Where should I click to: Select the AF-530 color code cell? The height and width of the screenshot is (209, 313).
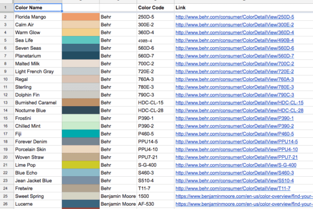[x=155, y=204]
